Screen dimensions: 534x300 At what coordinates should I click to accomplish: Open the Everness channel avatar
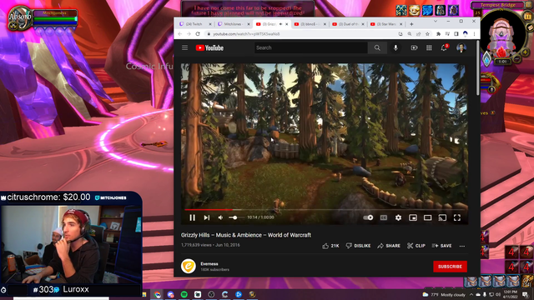pyautogui.click(x=189, y=267)
